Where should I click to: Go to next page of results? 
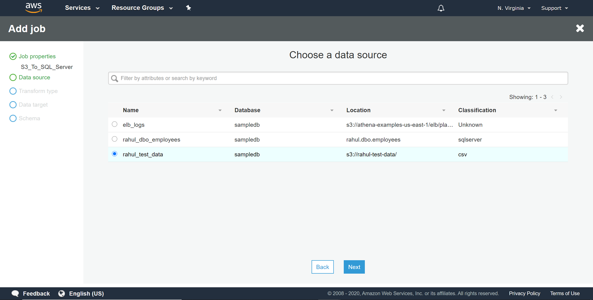point(561,97)
